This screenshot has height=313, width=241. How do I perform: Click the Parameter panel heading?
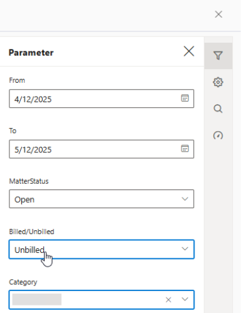pyautogui.click(x=31, y=53)
